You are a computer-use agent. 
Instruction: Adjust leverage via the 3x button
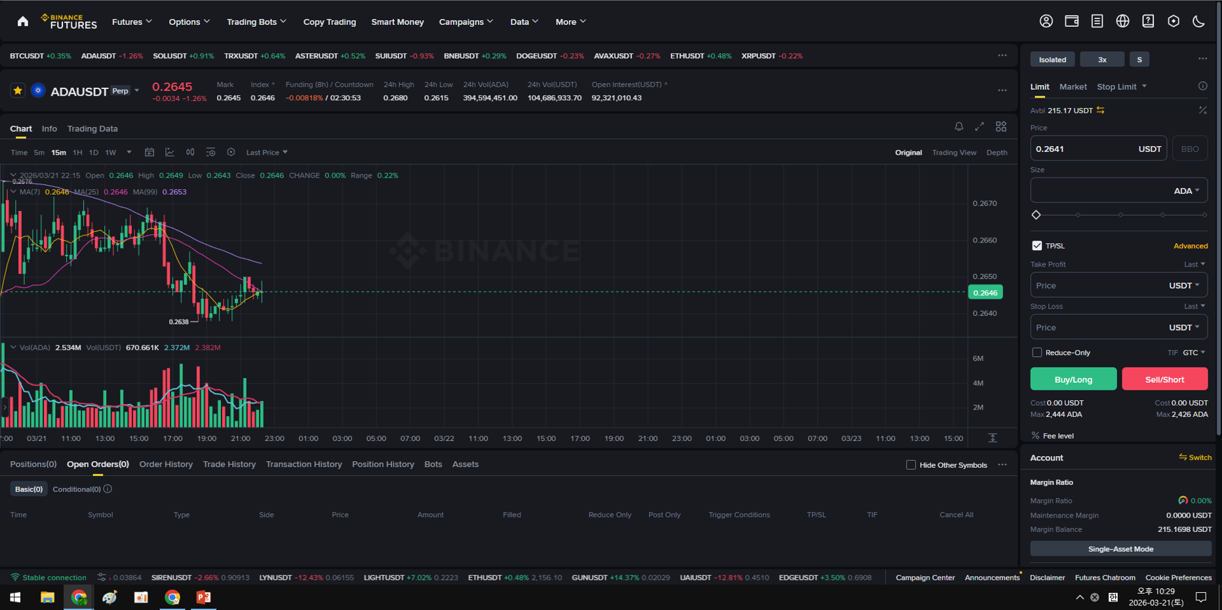[1102, 59]
